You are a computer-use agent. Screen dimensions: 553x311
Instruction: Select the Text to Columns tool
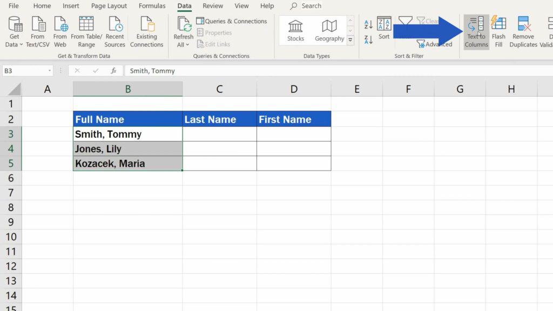pos(476,31)
